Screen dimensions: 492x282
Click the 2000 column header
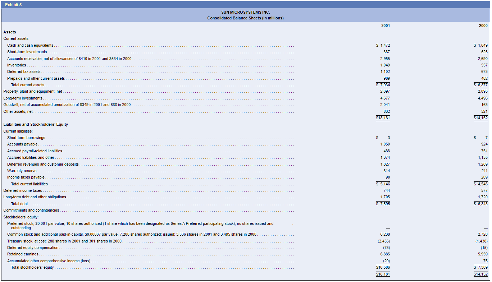(x=483, y=25)
